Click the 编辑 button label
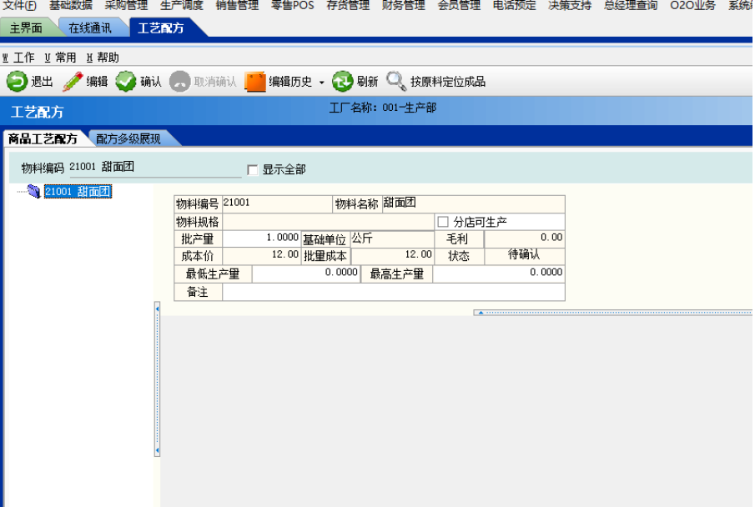The width and height of the screenshot is (755, 507). [x=98, y=82]
